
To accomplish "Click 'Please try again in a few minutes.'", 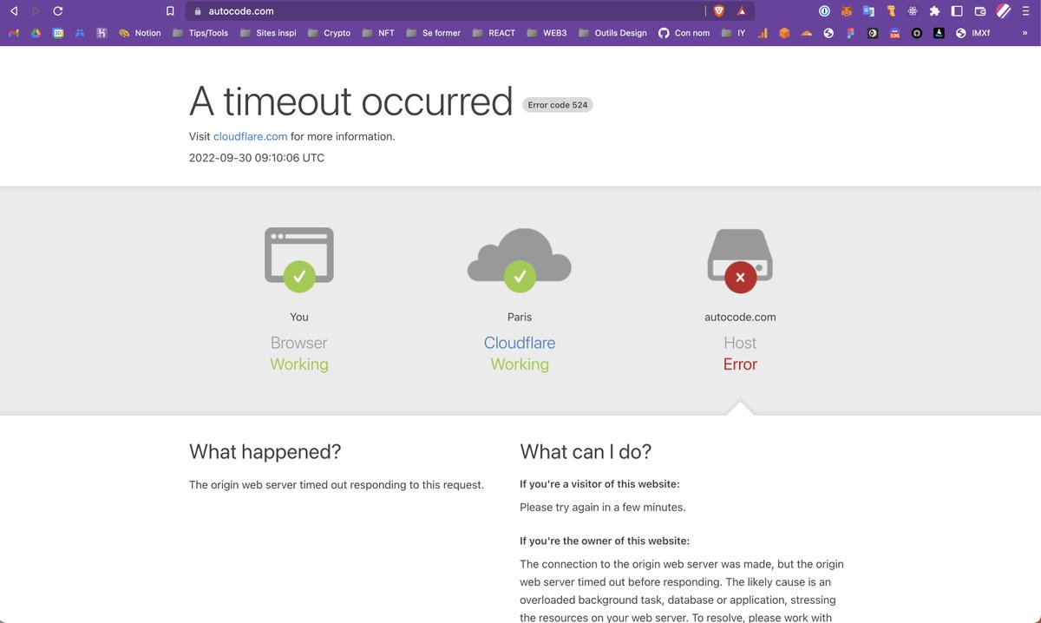I will 603,508.
